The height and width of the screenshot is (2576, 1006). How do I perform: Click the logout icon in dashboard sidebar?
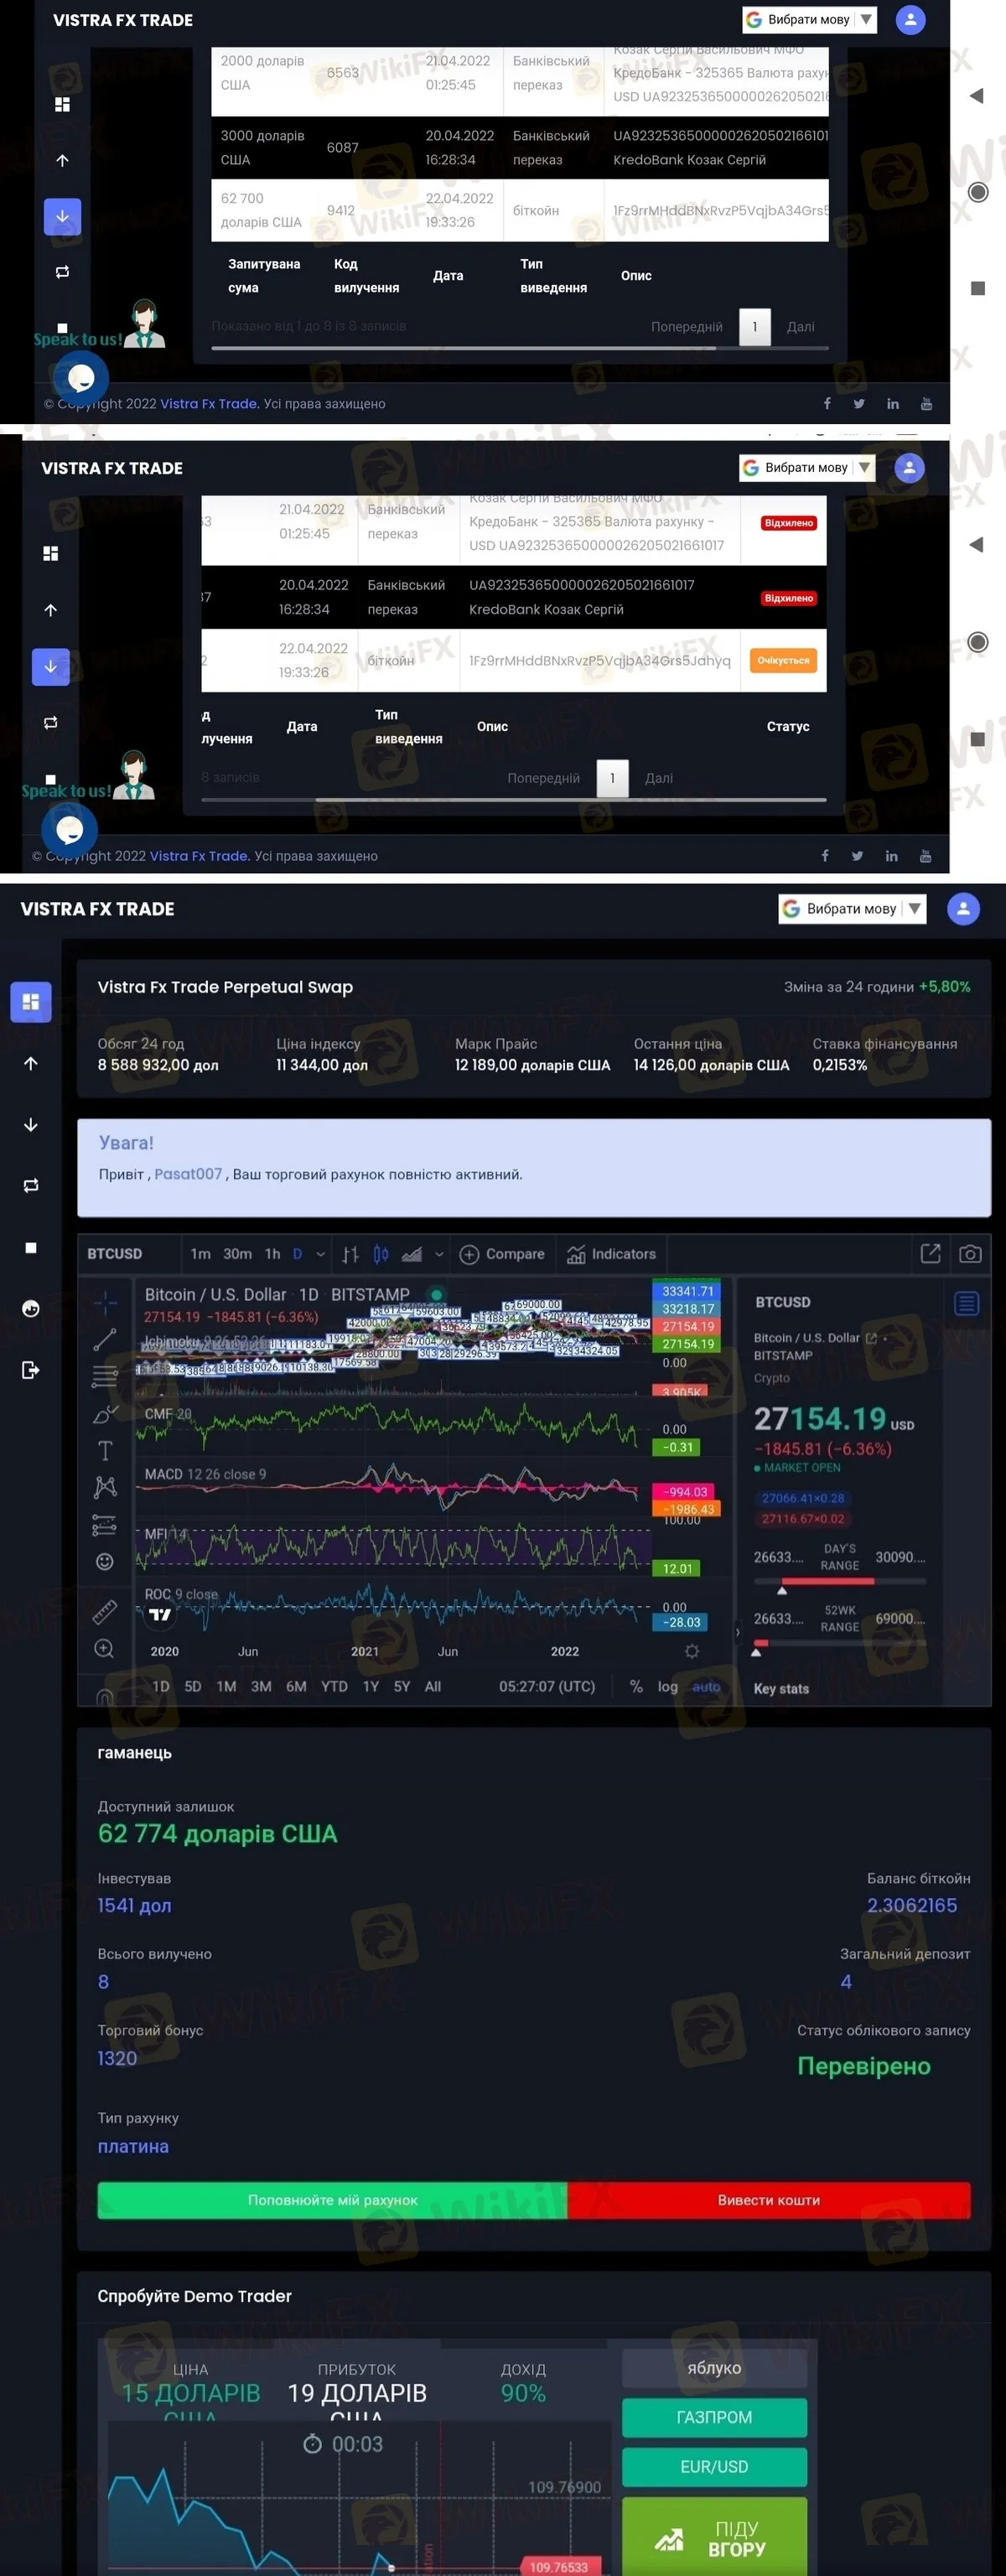[x=31, y=1369]
